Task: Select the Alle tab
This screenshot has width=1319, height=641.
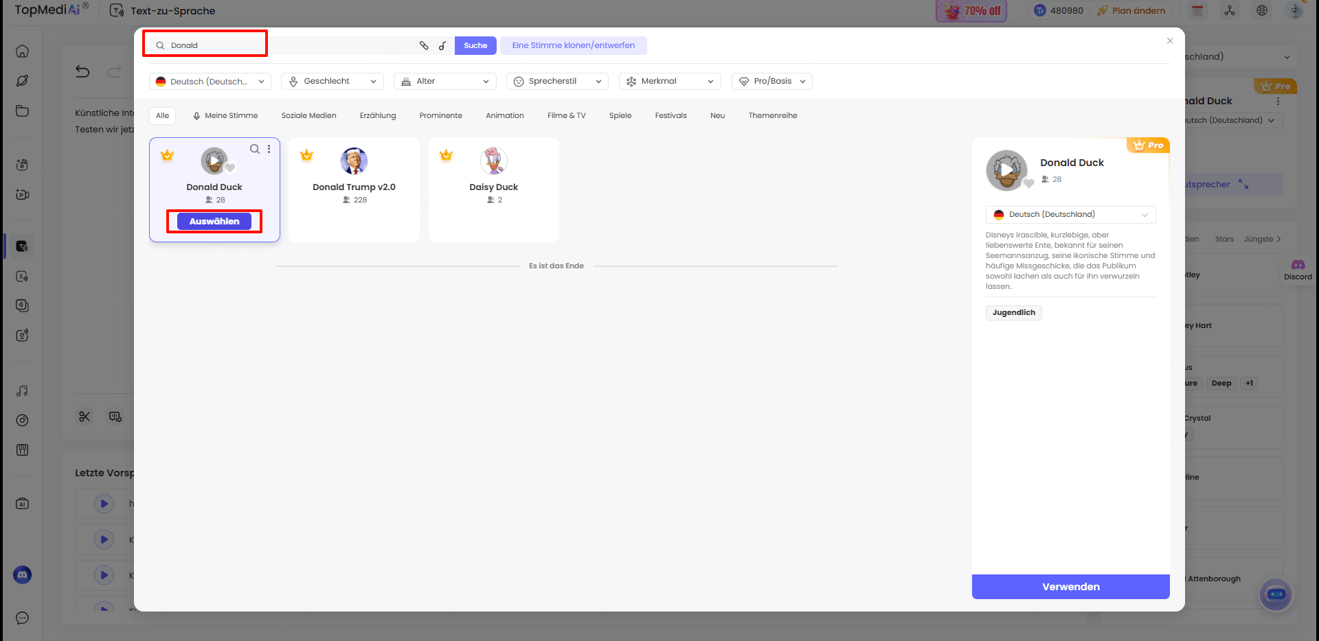Action: coord(162,115)
